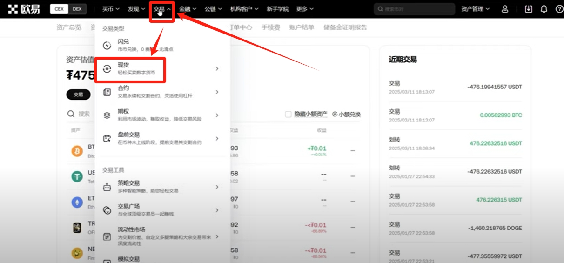Click the 476.226315 USDT amount
This screenshot has height=263, width=564.
coord(499,200)
